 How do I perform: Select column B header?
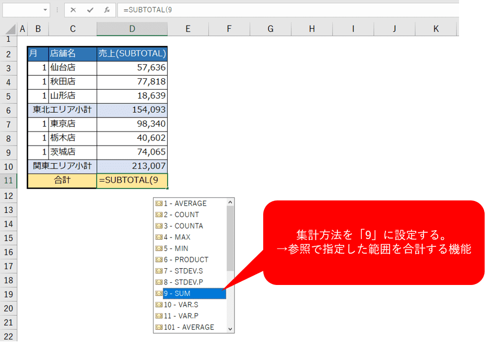pyautogui.click(x=38, y=29)
